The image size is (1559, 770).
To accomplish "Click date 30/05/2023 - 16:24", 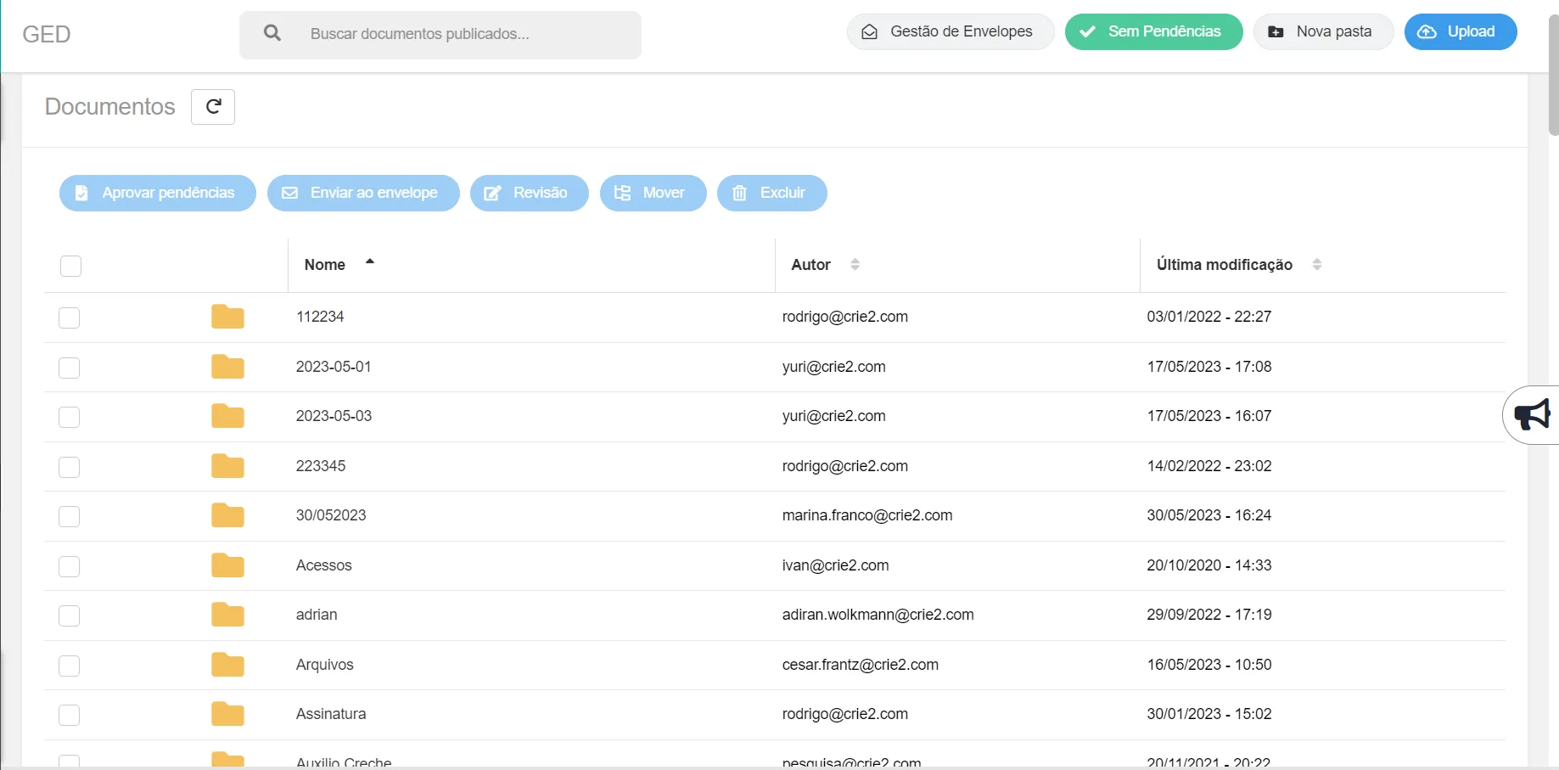I will 1209,515.
